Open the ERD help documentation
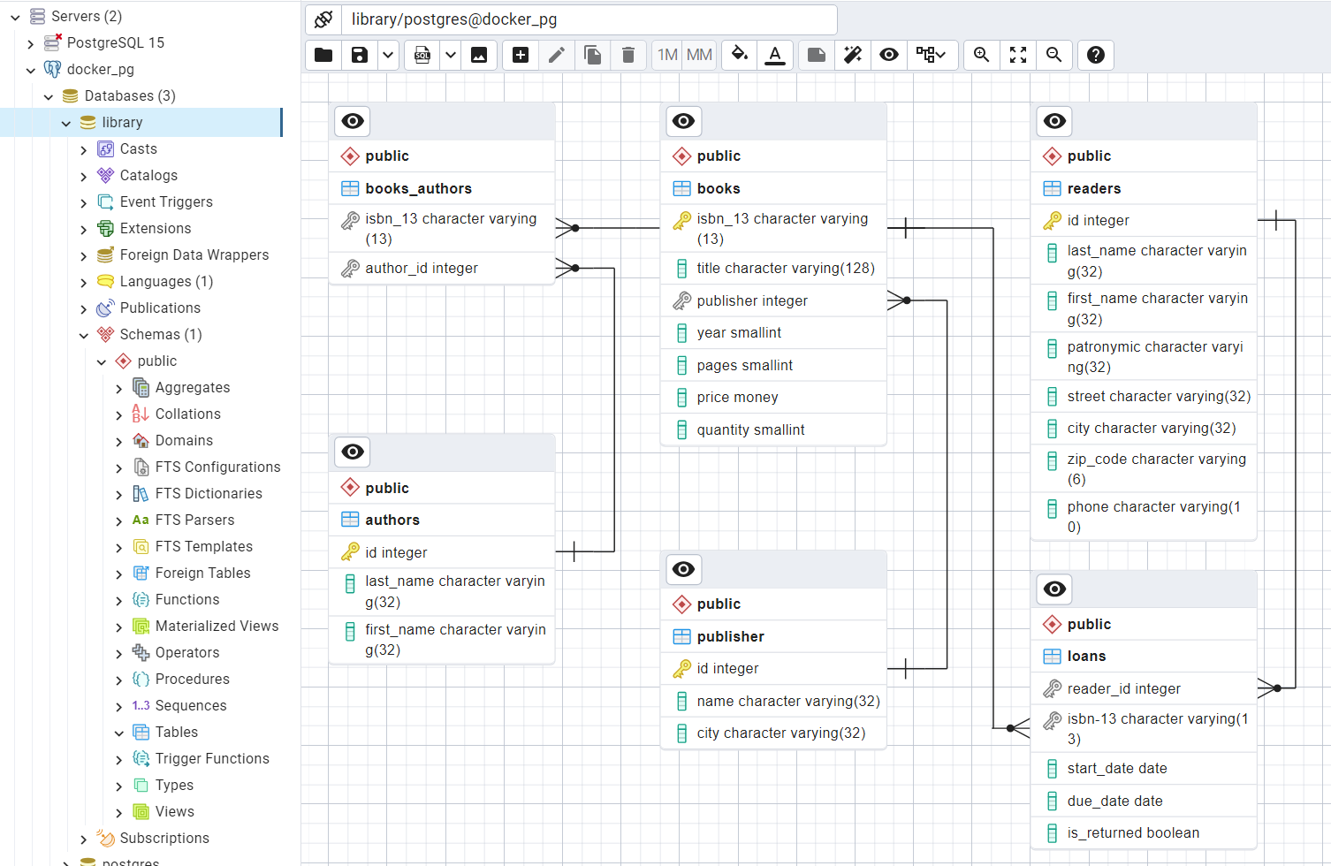 tap(1095, 55)
